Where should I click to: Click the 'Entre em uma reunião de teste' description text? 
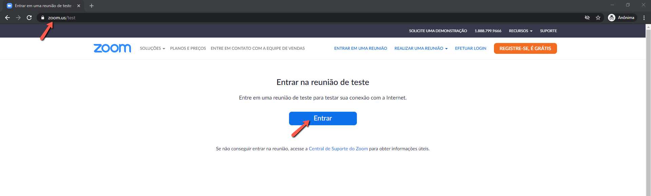pos(323,98)
